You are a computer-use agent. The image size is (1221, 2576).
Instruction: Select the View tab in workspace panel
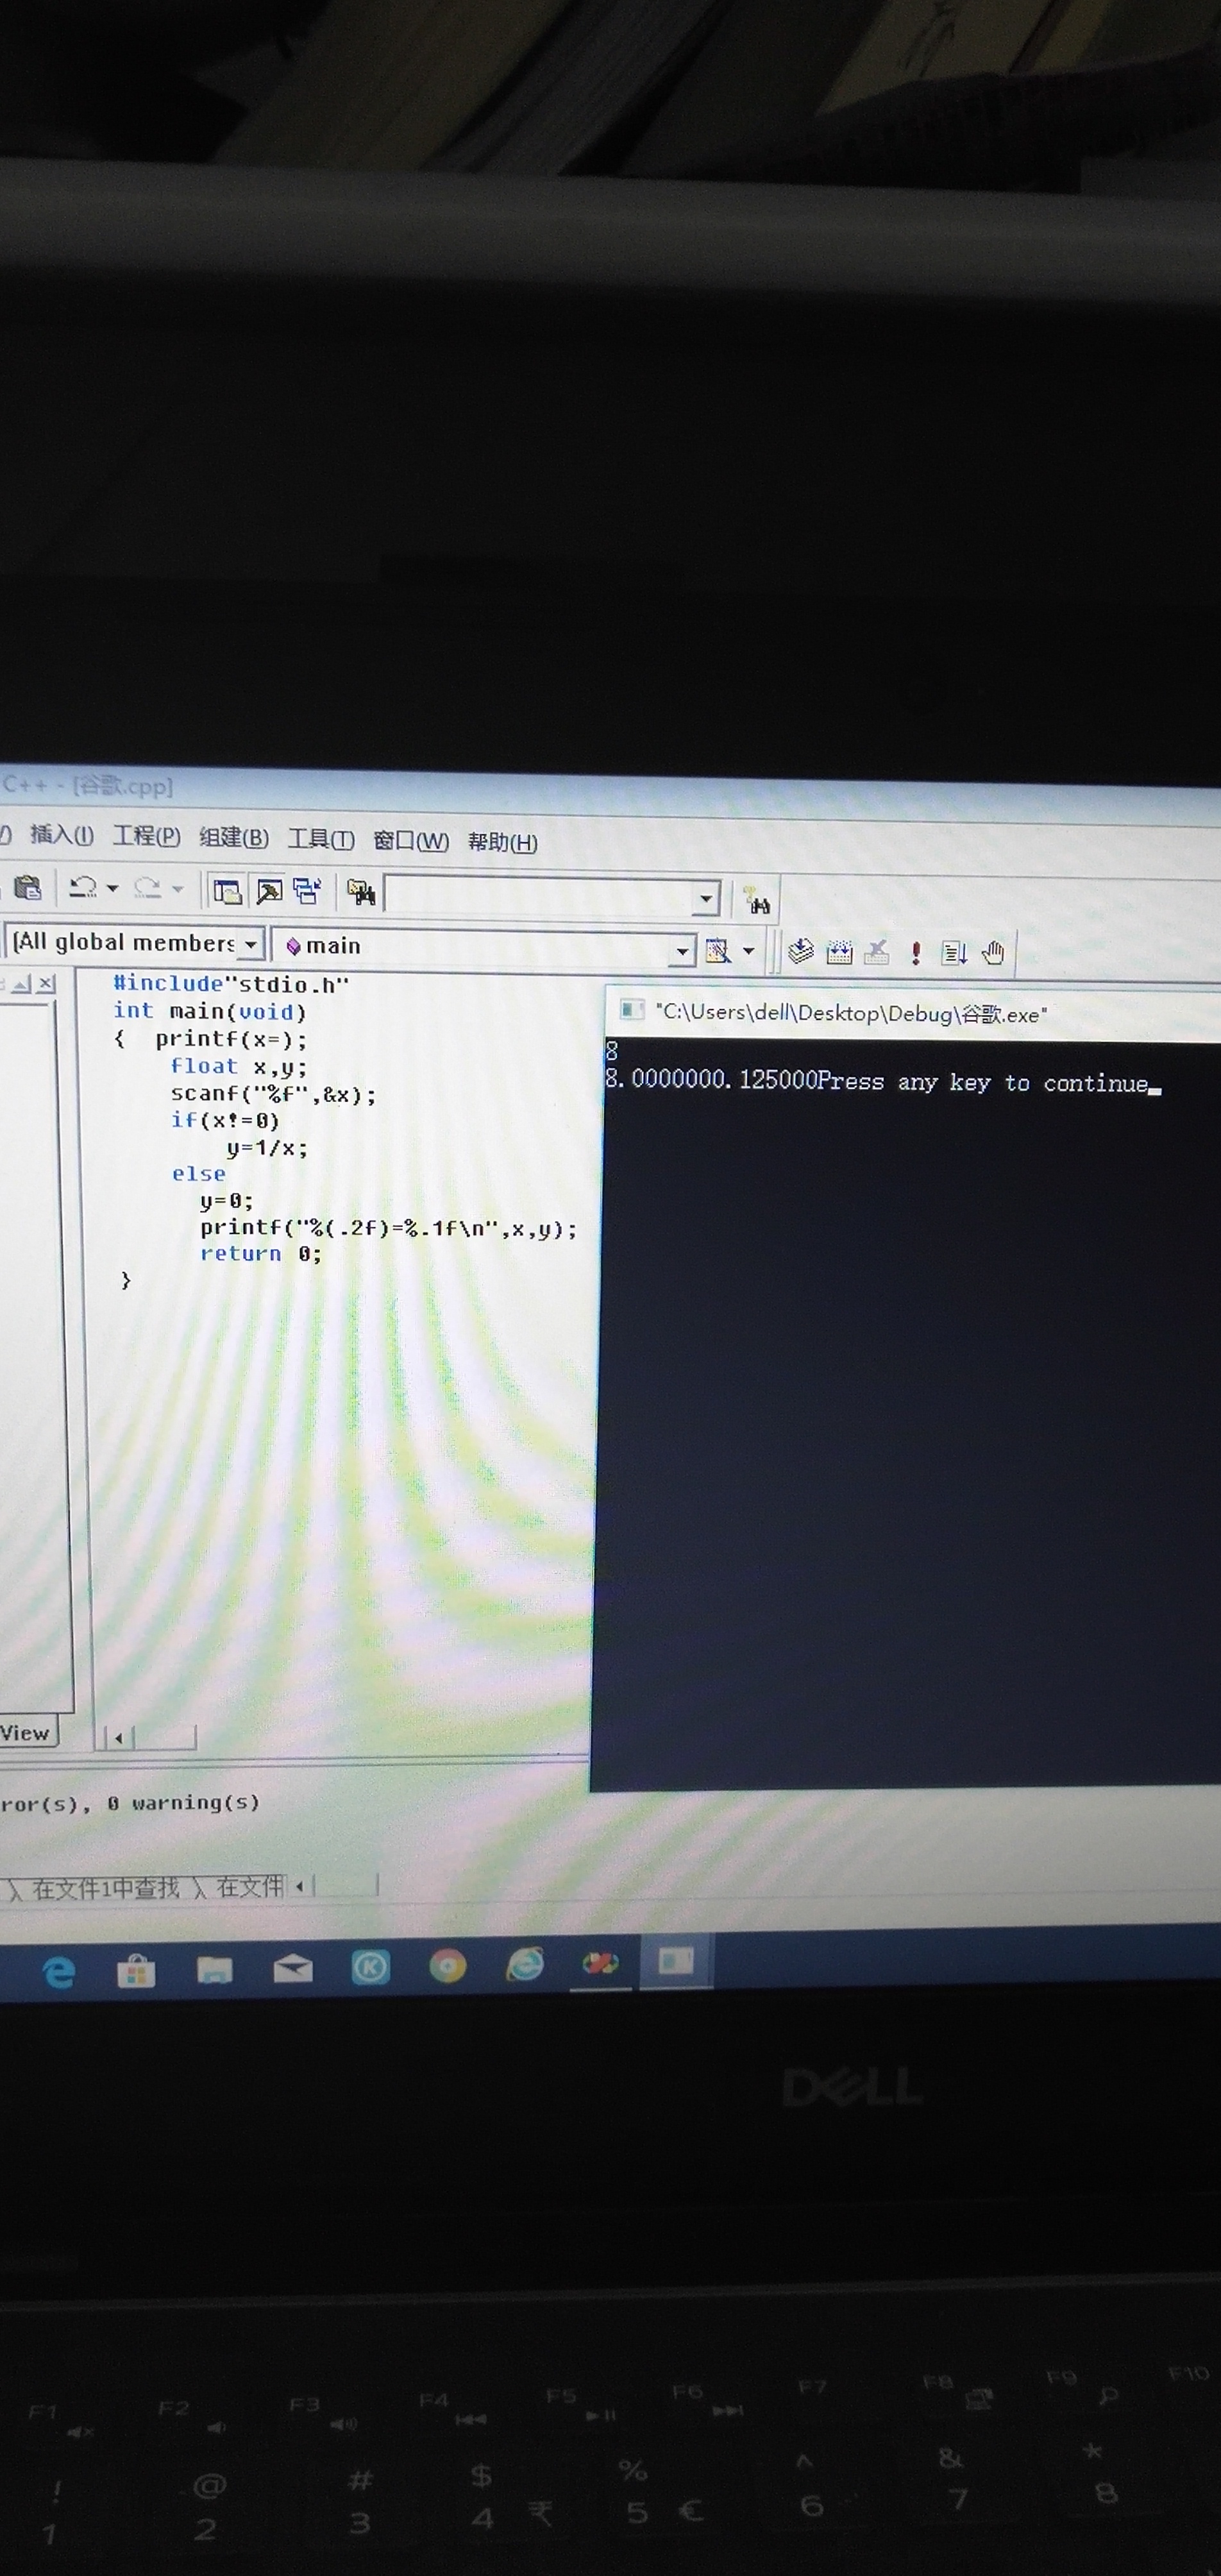26,1733
